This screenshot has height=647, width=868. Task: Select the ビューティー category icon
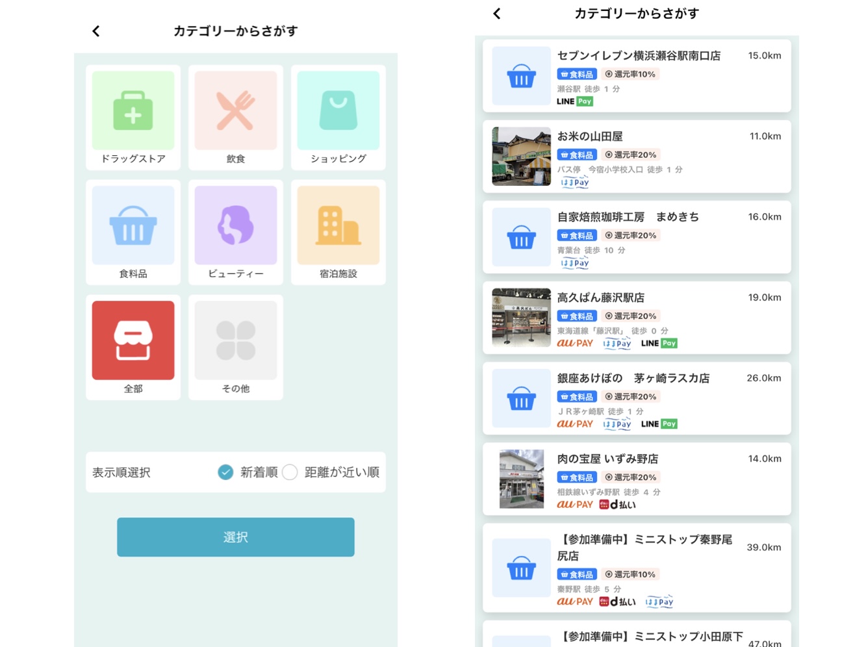pyautogui.click(x=236, y=225)
